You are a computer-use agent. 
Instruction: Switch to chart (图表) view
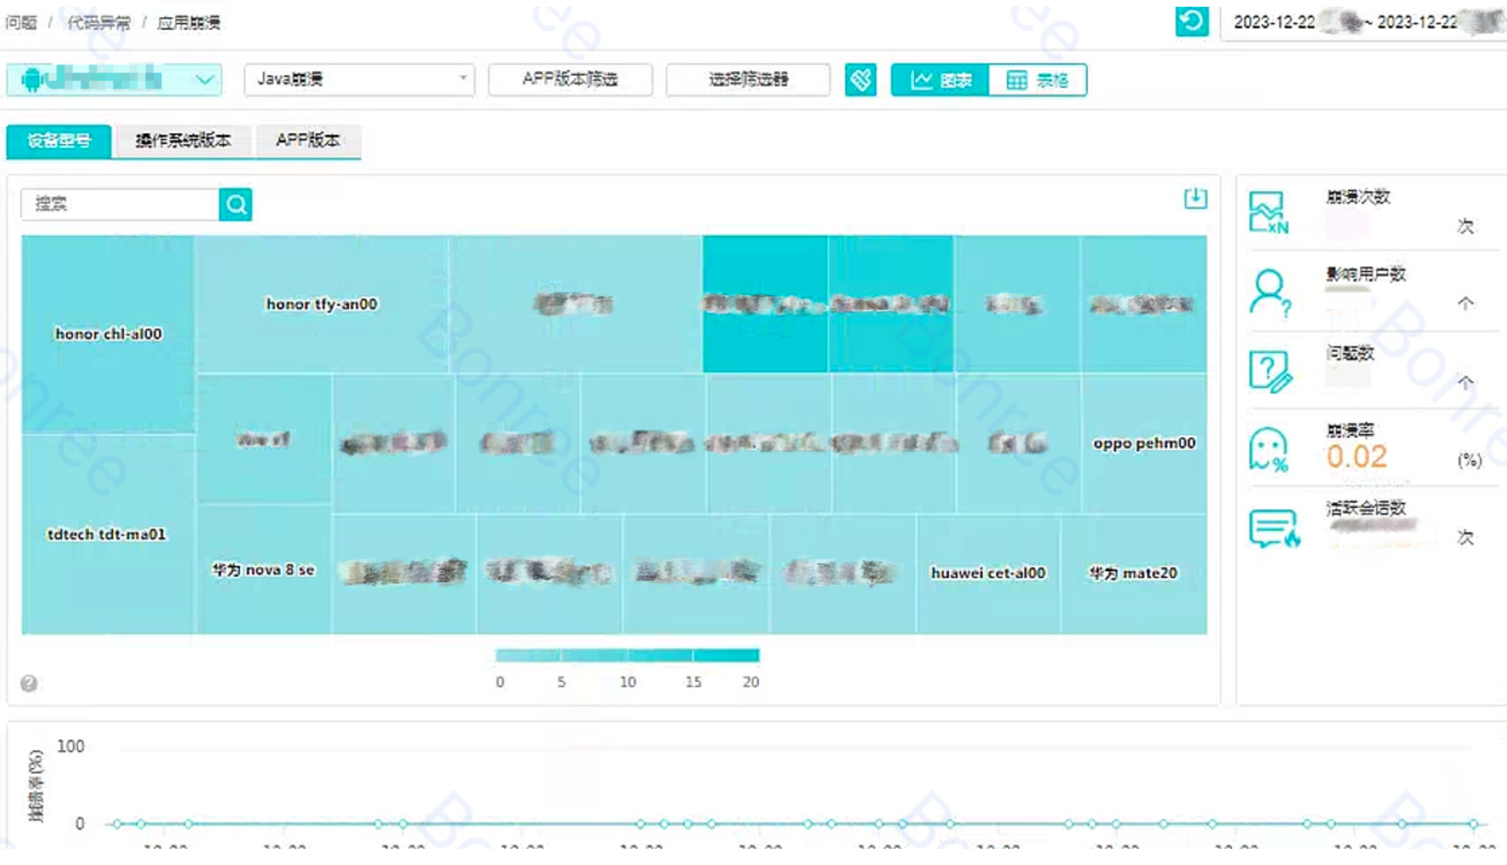(x=940, y=80)
